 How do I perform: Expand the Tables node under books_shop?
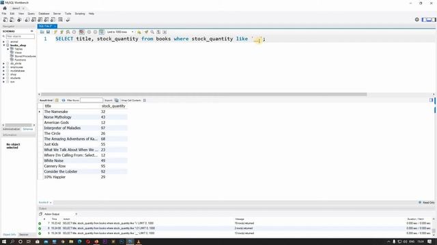click(x=8, y=49)
